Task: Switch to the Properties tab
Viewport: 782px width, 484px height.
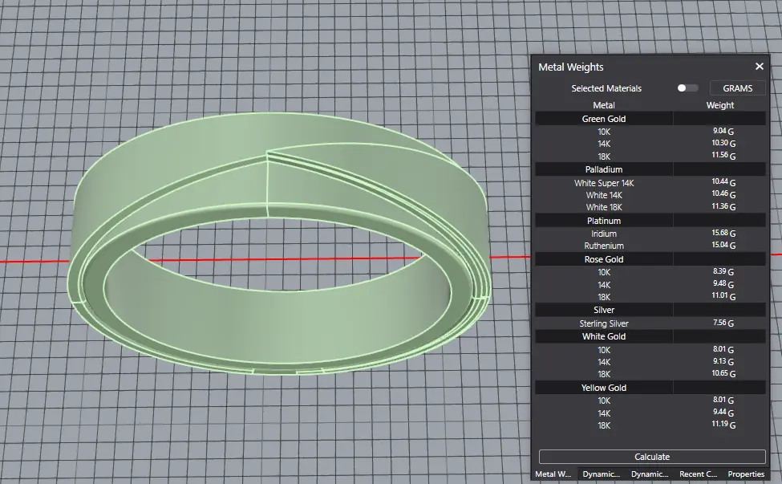Action: [746, 474]
